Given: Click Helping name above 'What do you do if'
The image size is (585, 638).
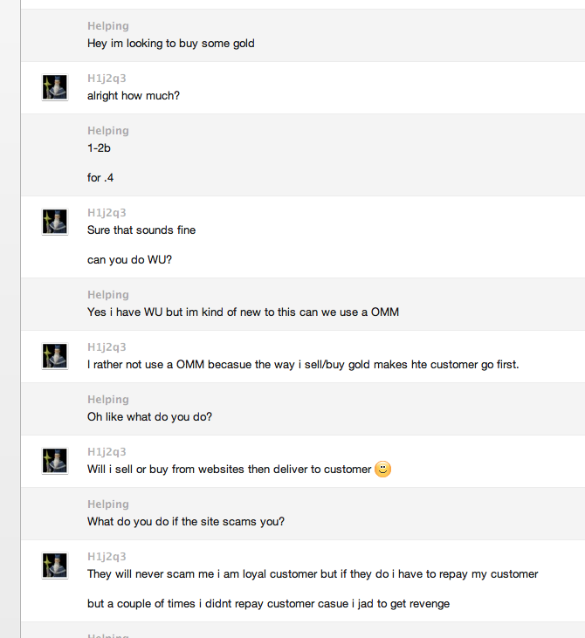Looking at the screenshot, I should coord(107,504).
